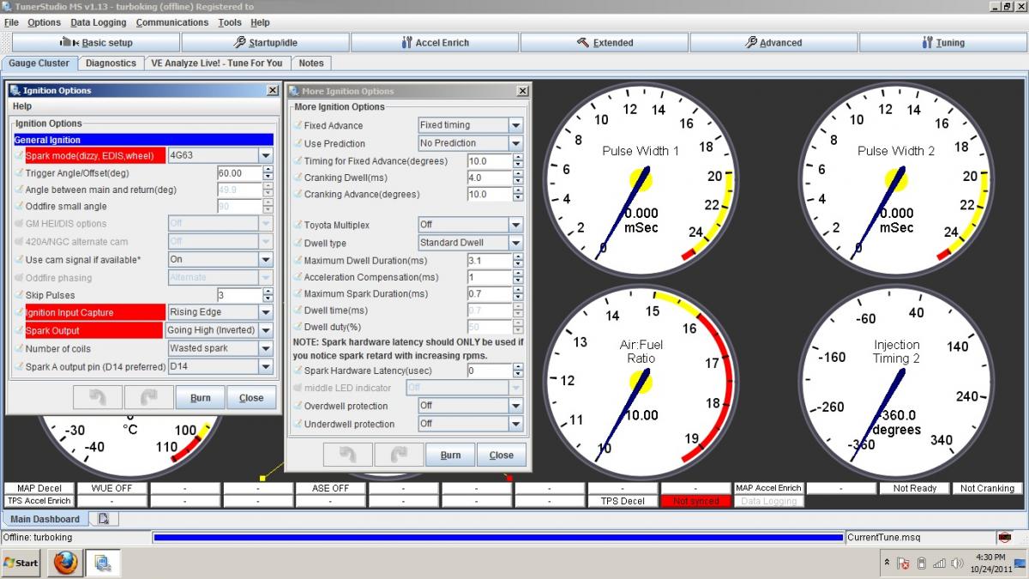Click the blue progress bar in status bar
The image size is (1029, 579).
[x=497, y=538]
